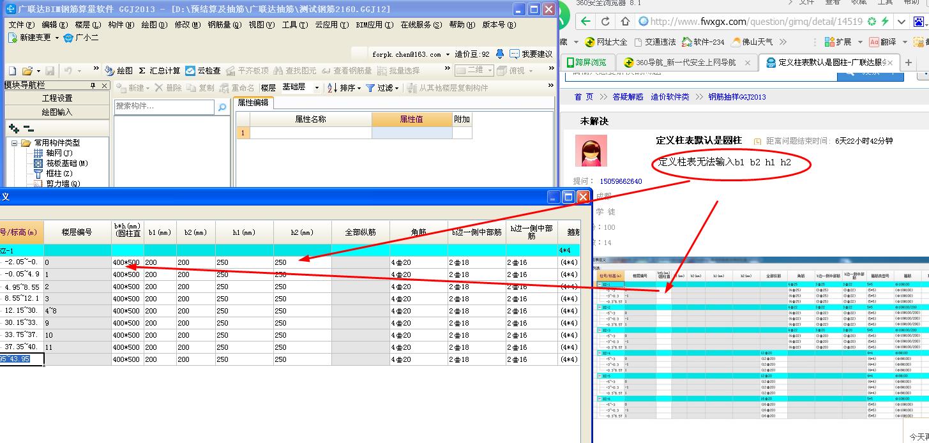Viewport: 929px width, 443px height.
Task: Click the 工程设置 panel button
Action: [x=57, y=98]
